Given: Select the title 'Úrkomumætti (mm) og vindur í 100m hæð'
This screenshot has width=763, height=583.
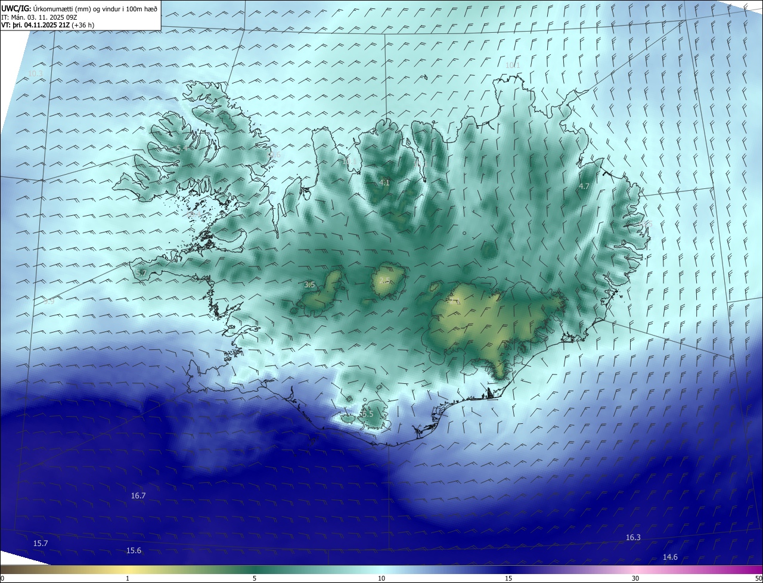Looking at the screenshot, I should coord(95,8).
